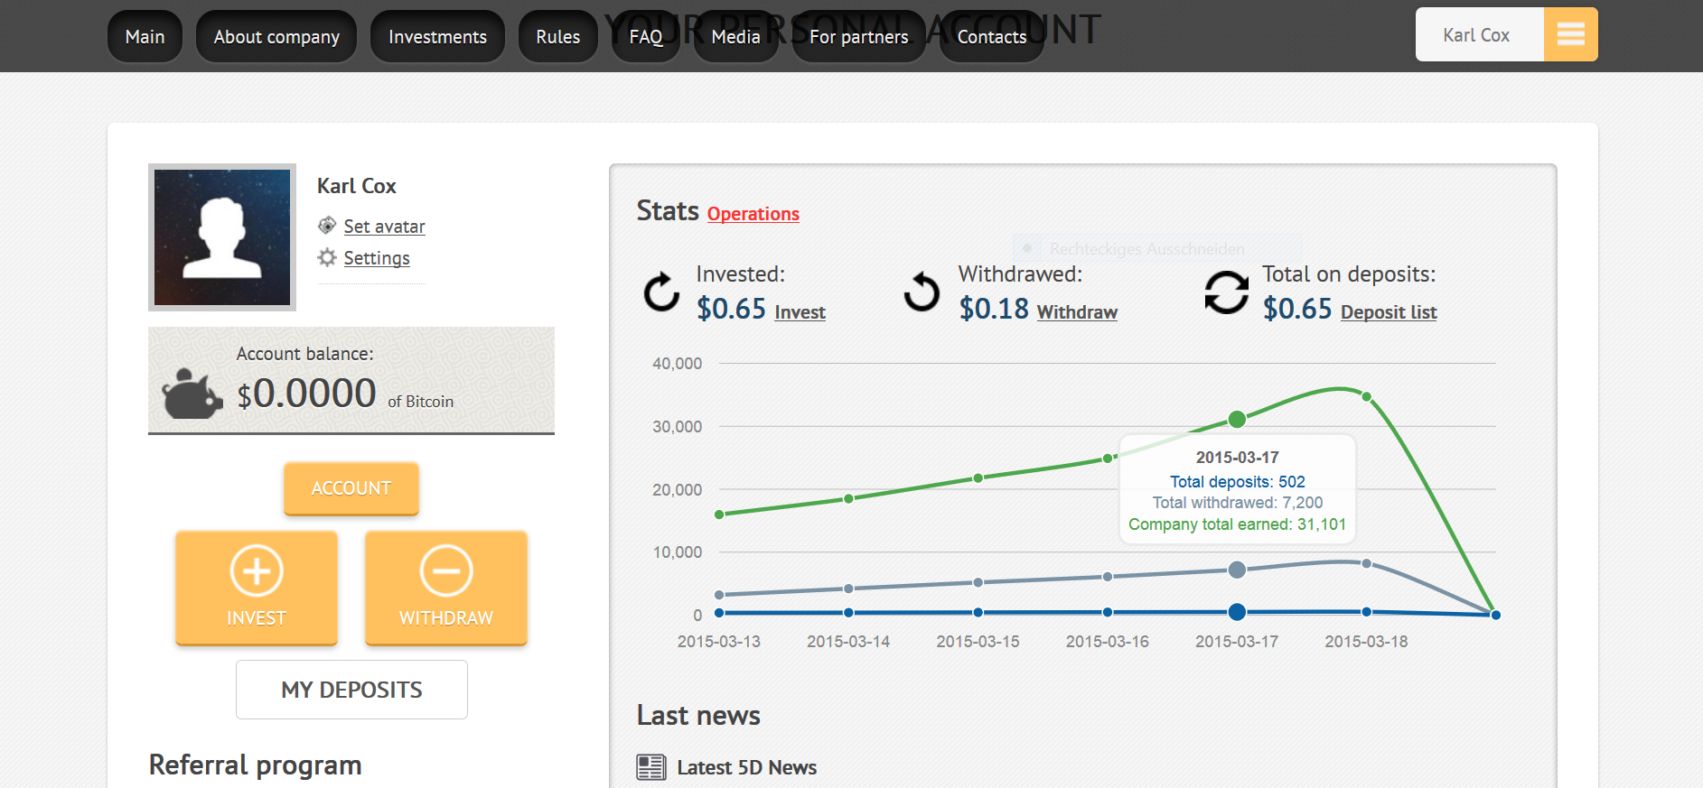Click the INVEST plus button

pyautogui.click(x=257, y=588)
